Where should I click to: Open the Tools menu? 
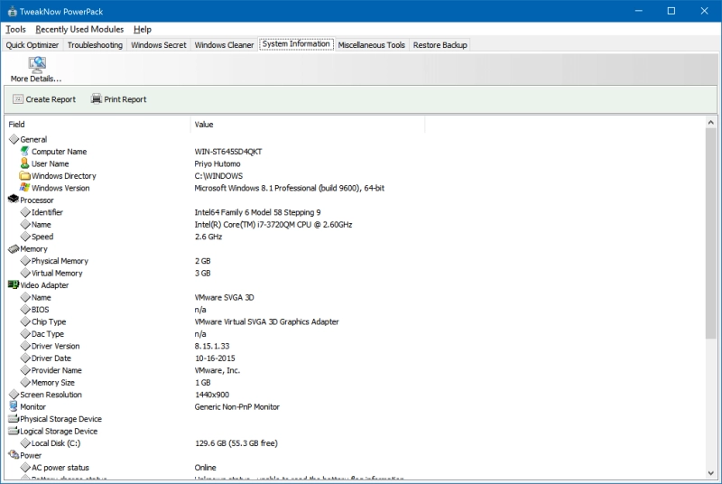click(x=15, y=29)
